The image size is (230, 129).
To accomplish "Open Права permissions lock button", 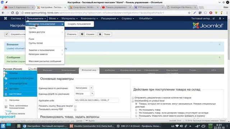I will click(105, 34).
